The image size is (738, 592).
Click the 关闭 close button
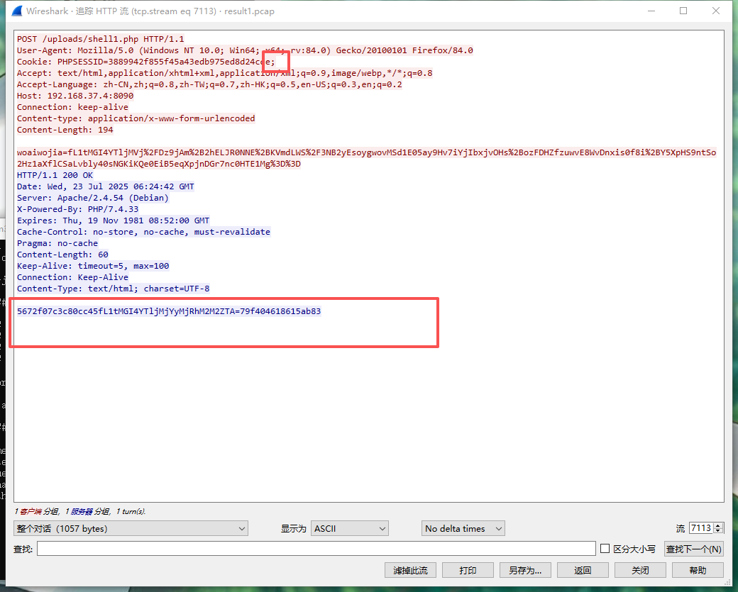click(x=640, y=571)
